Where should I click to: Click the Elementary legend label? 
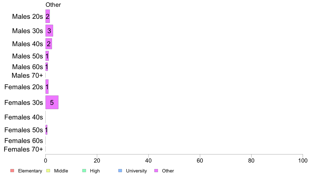pyautogui.click(x=30, y=171)
